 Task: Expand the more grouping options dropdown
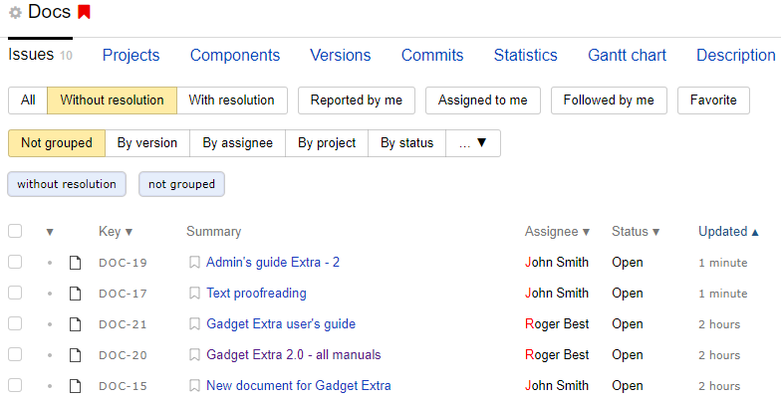tap(472, 143)
